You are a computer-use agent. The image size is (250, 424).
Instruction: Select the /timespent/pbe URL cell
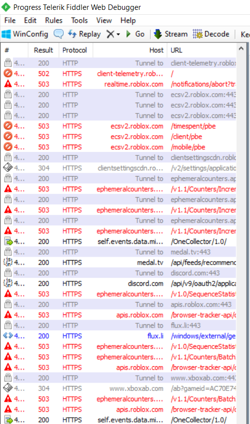point(193,126)
